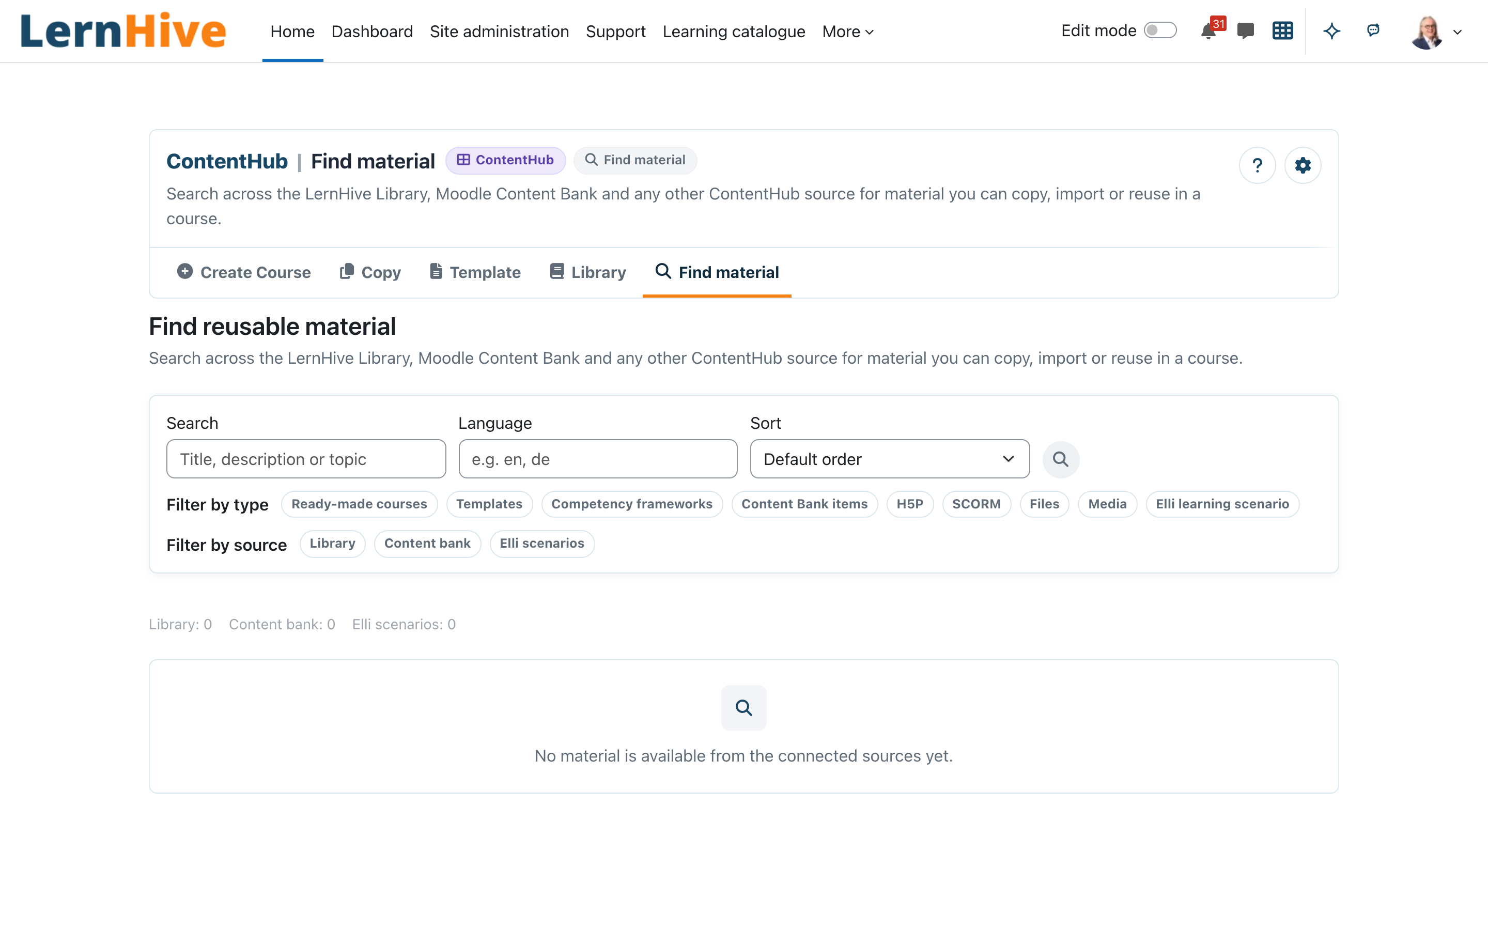Go to Home in top navigation

click(292, 32)
